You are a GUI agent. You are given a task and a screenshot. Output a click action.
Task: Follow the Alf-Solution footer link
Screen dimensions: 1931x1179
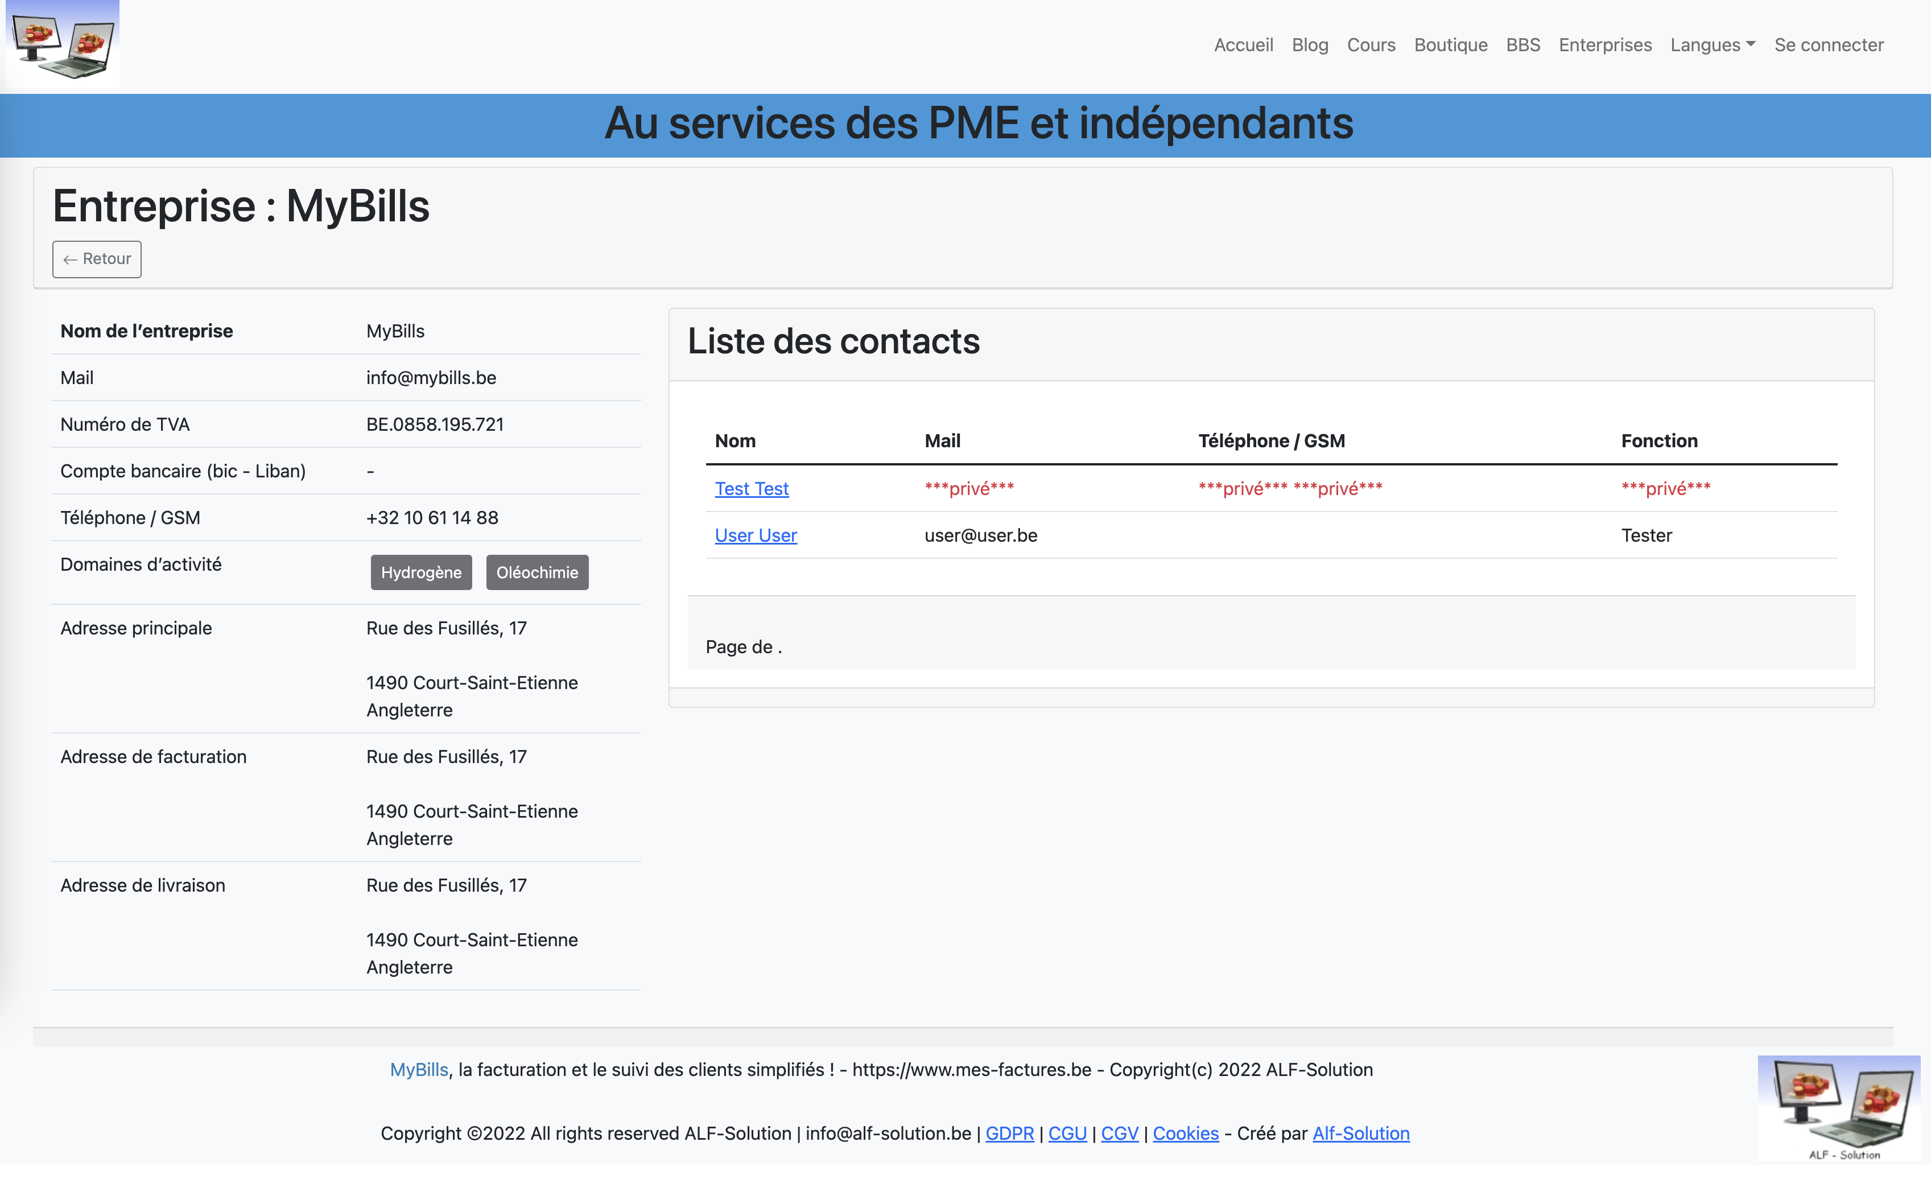(x=1360, y=1133)
